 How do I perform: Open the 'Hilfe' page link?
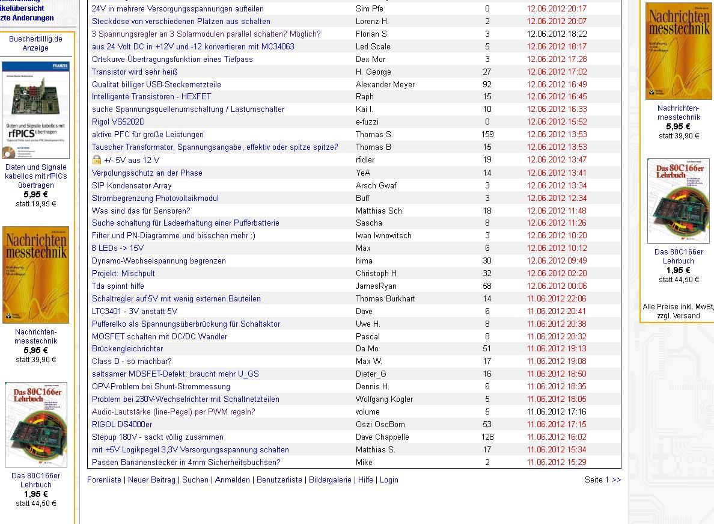365,480
